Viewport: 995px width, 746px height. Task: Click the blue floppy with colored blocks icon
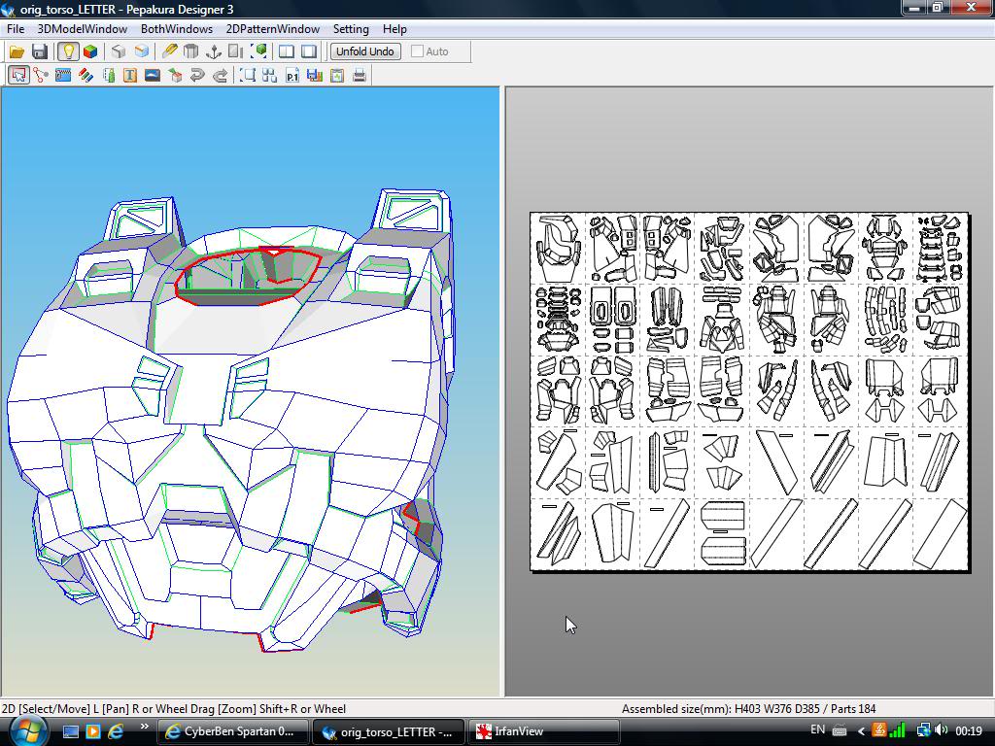(x=314, y=76)
